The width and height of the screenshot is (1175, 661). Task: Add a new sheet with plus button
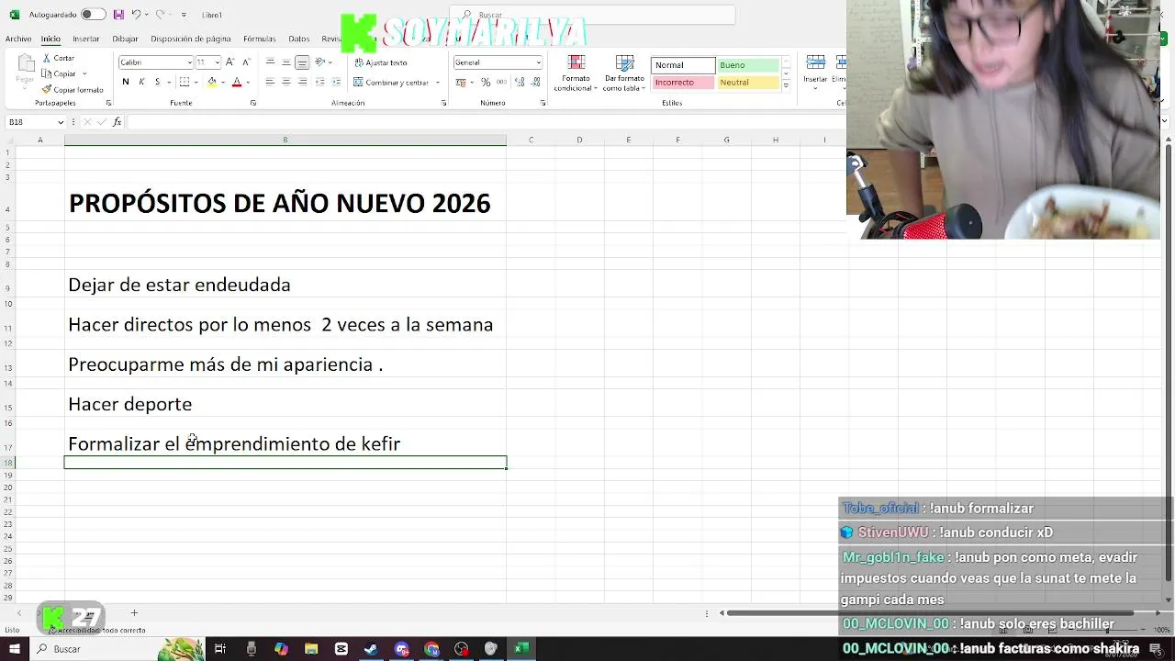(134, 612)
